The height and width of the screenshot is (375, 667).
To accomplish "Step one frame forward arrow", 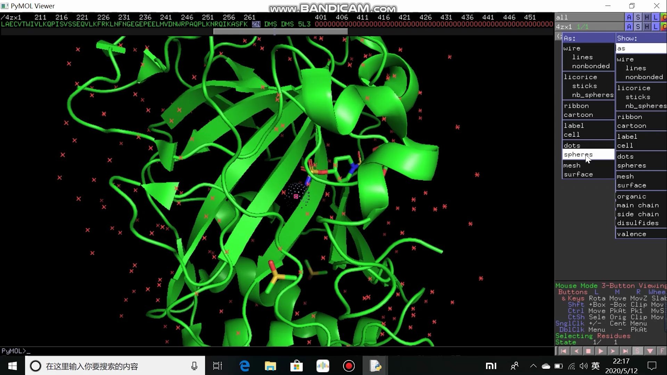I will click(613, 351).
